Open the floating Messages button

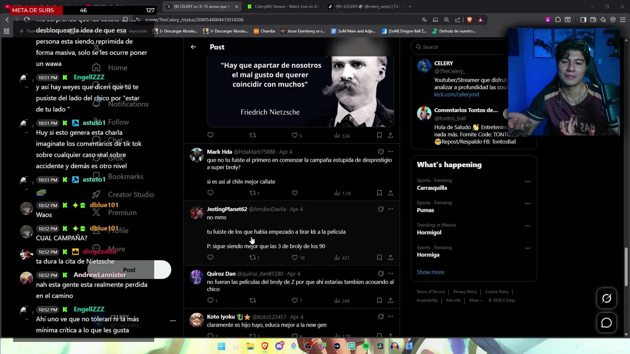point(606,323)
